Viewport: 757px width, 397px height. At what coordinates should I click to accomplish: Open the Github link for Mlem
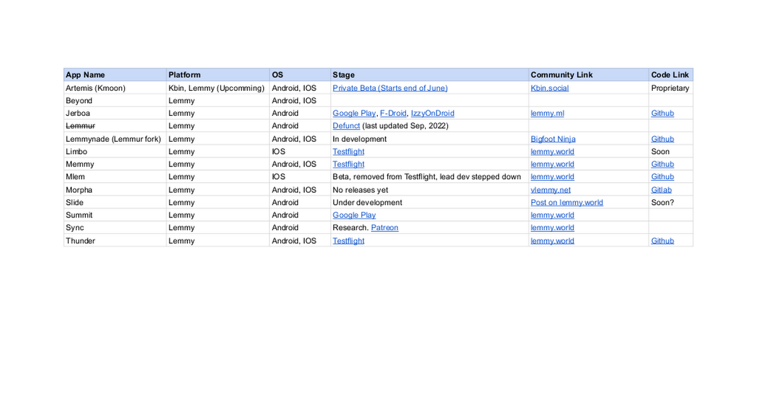[662, 176]
